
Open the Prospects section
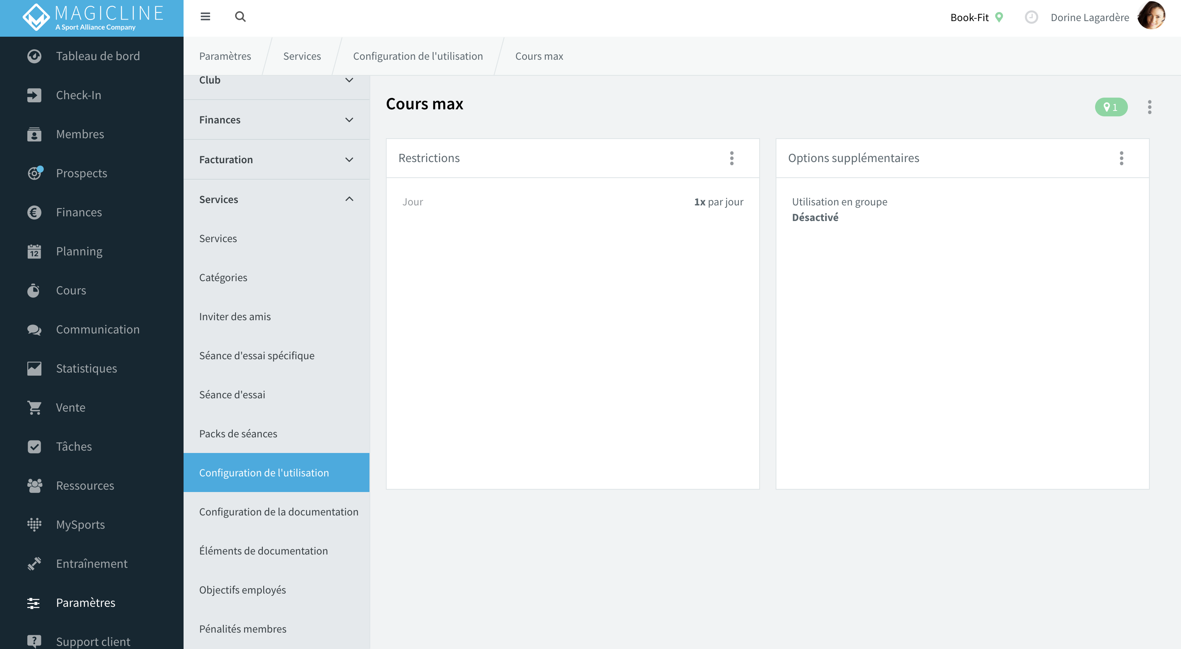click(92, 173)
